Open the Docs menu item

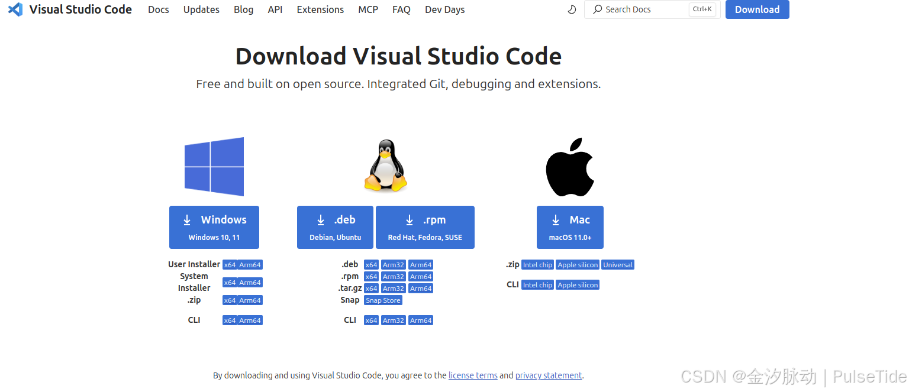click(x=159, y=9)
